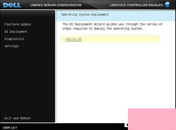Open the help question mark icon
Image resolution: width=176 pixels, height=130 pixels.
(x=167, y=5)
